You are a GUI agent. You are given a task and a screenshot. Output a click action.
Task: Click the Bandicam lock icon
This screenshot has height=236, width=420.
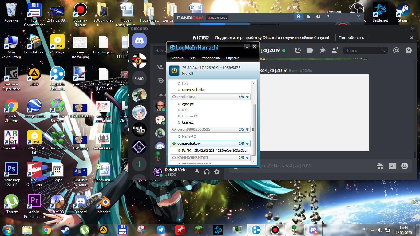pyautogui.click(x=298, y=17)
